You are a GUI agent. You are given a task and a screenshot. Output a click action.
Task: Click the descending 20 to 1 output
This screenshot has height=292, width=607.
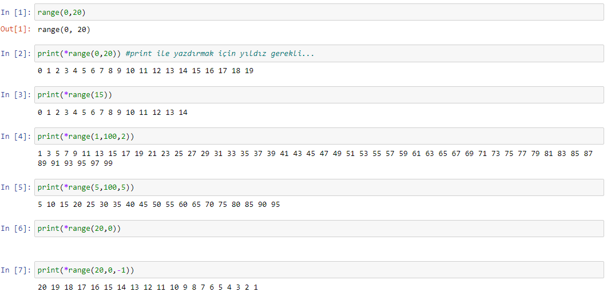pyautogui.click(x=148, y=287)
